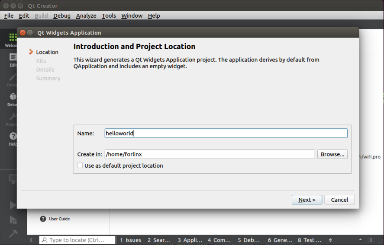
Task: Click the Browse... button
Action: coord(332,154)
